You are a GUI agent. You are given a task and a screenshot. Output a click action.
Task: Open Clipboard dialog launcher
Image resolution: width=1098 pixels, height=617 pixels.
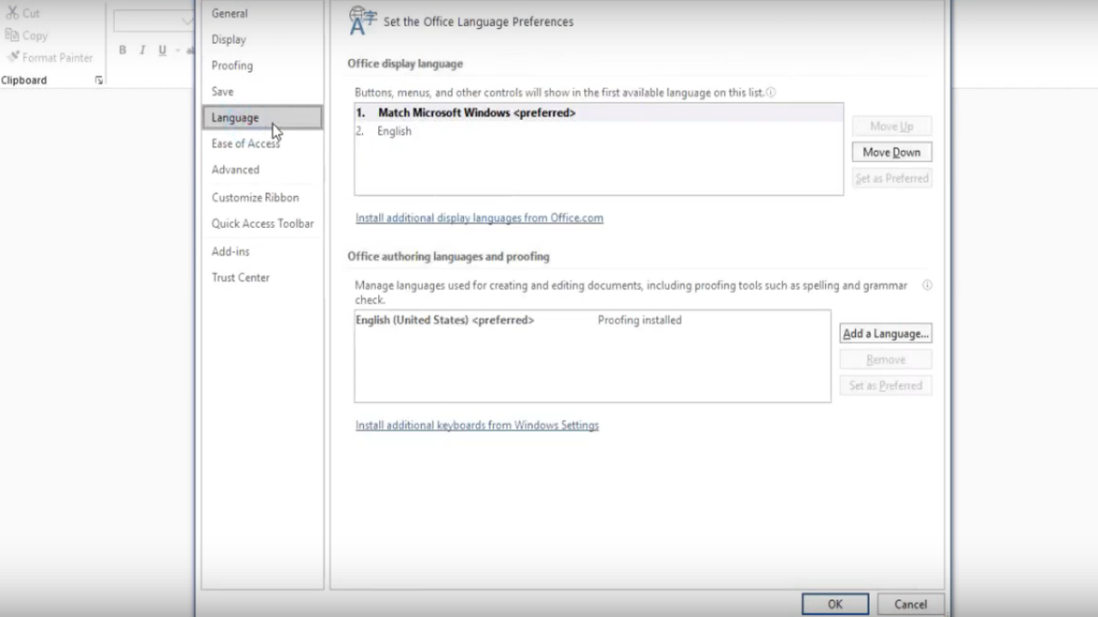pyautogui.click(x=99, y=81)
